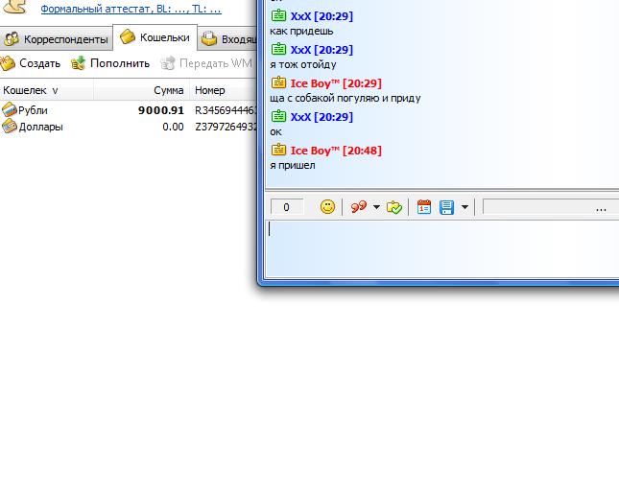Click the Передать WM button
Screen dimensions: 619x491
205,63
